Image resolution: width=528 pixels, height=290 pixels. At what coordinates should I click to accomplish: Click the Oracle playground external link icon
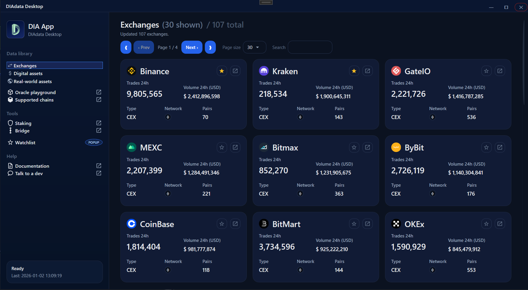(x=99, y=92)
